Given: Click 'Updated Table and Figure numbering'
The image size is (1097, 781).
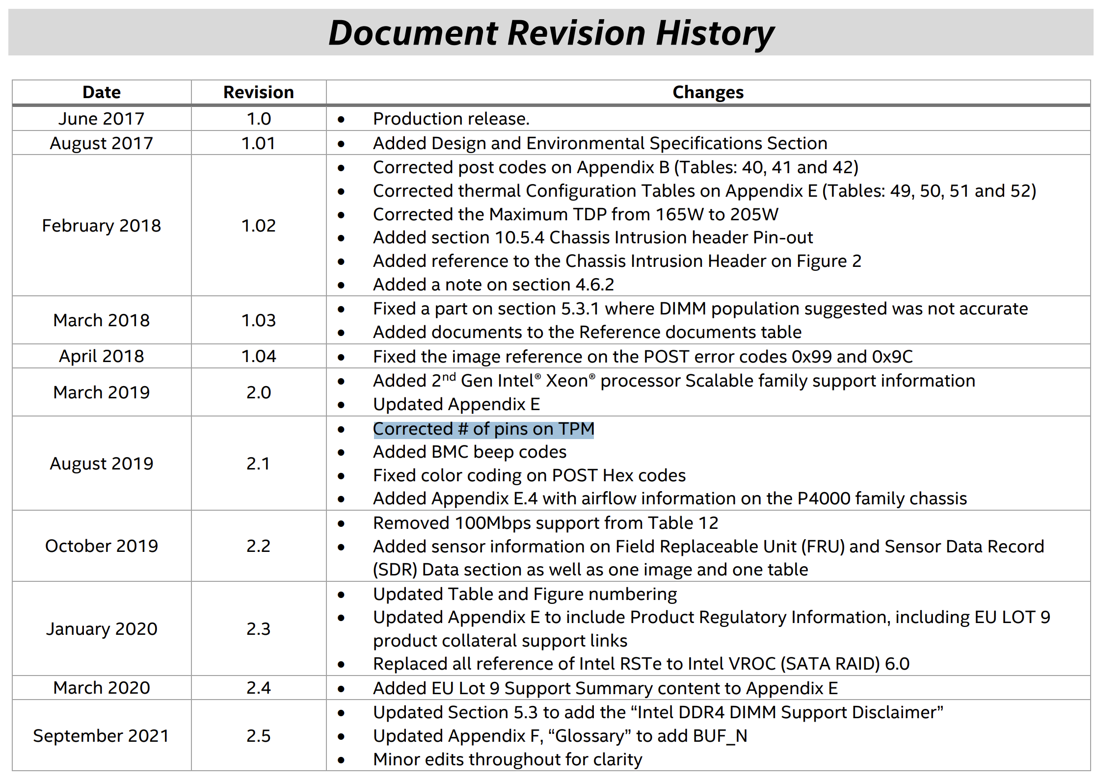Looking at the screenshot, I should click(525, 594).
